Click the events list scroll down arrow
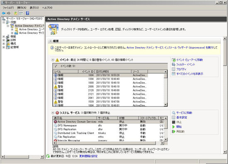The width and height of the screenshot is (228, 164). [165, 105]
